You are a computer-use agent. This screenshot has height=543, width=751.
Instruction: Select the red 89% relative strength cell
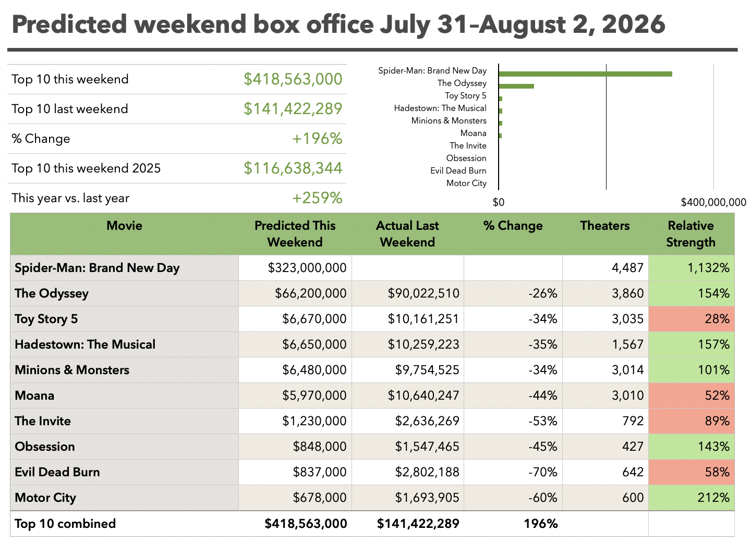click(x=692, y=421)
